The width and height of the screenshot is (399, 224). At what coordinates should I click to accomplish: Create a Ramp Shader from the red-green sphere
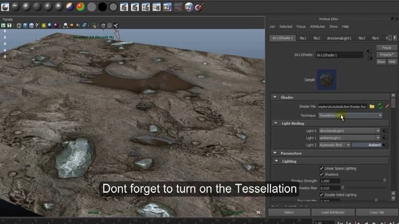(x=80, y=7)
